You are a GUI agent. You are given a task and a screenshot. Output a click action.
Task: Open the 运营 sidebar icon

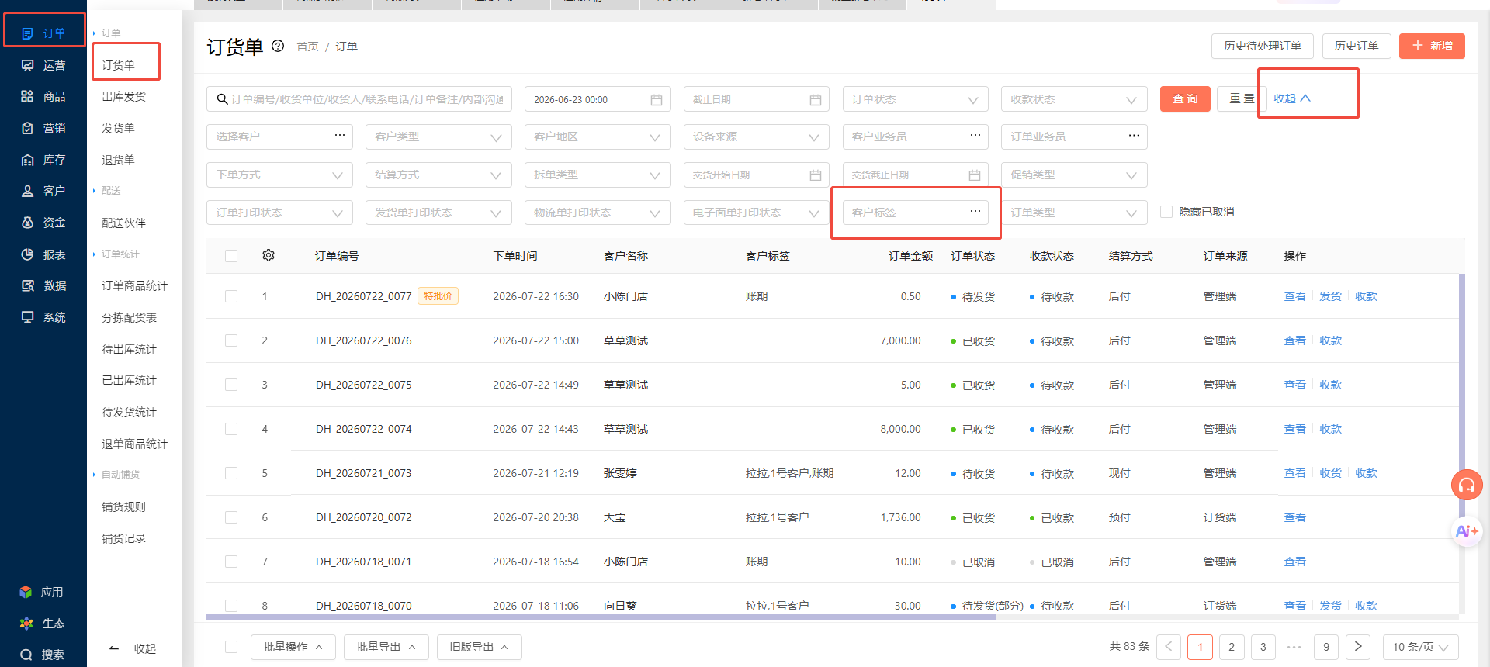click(x=27, y=65)
